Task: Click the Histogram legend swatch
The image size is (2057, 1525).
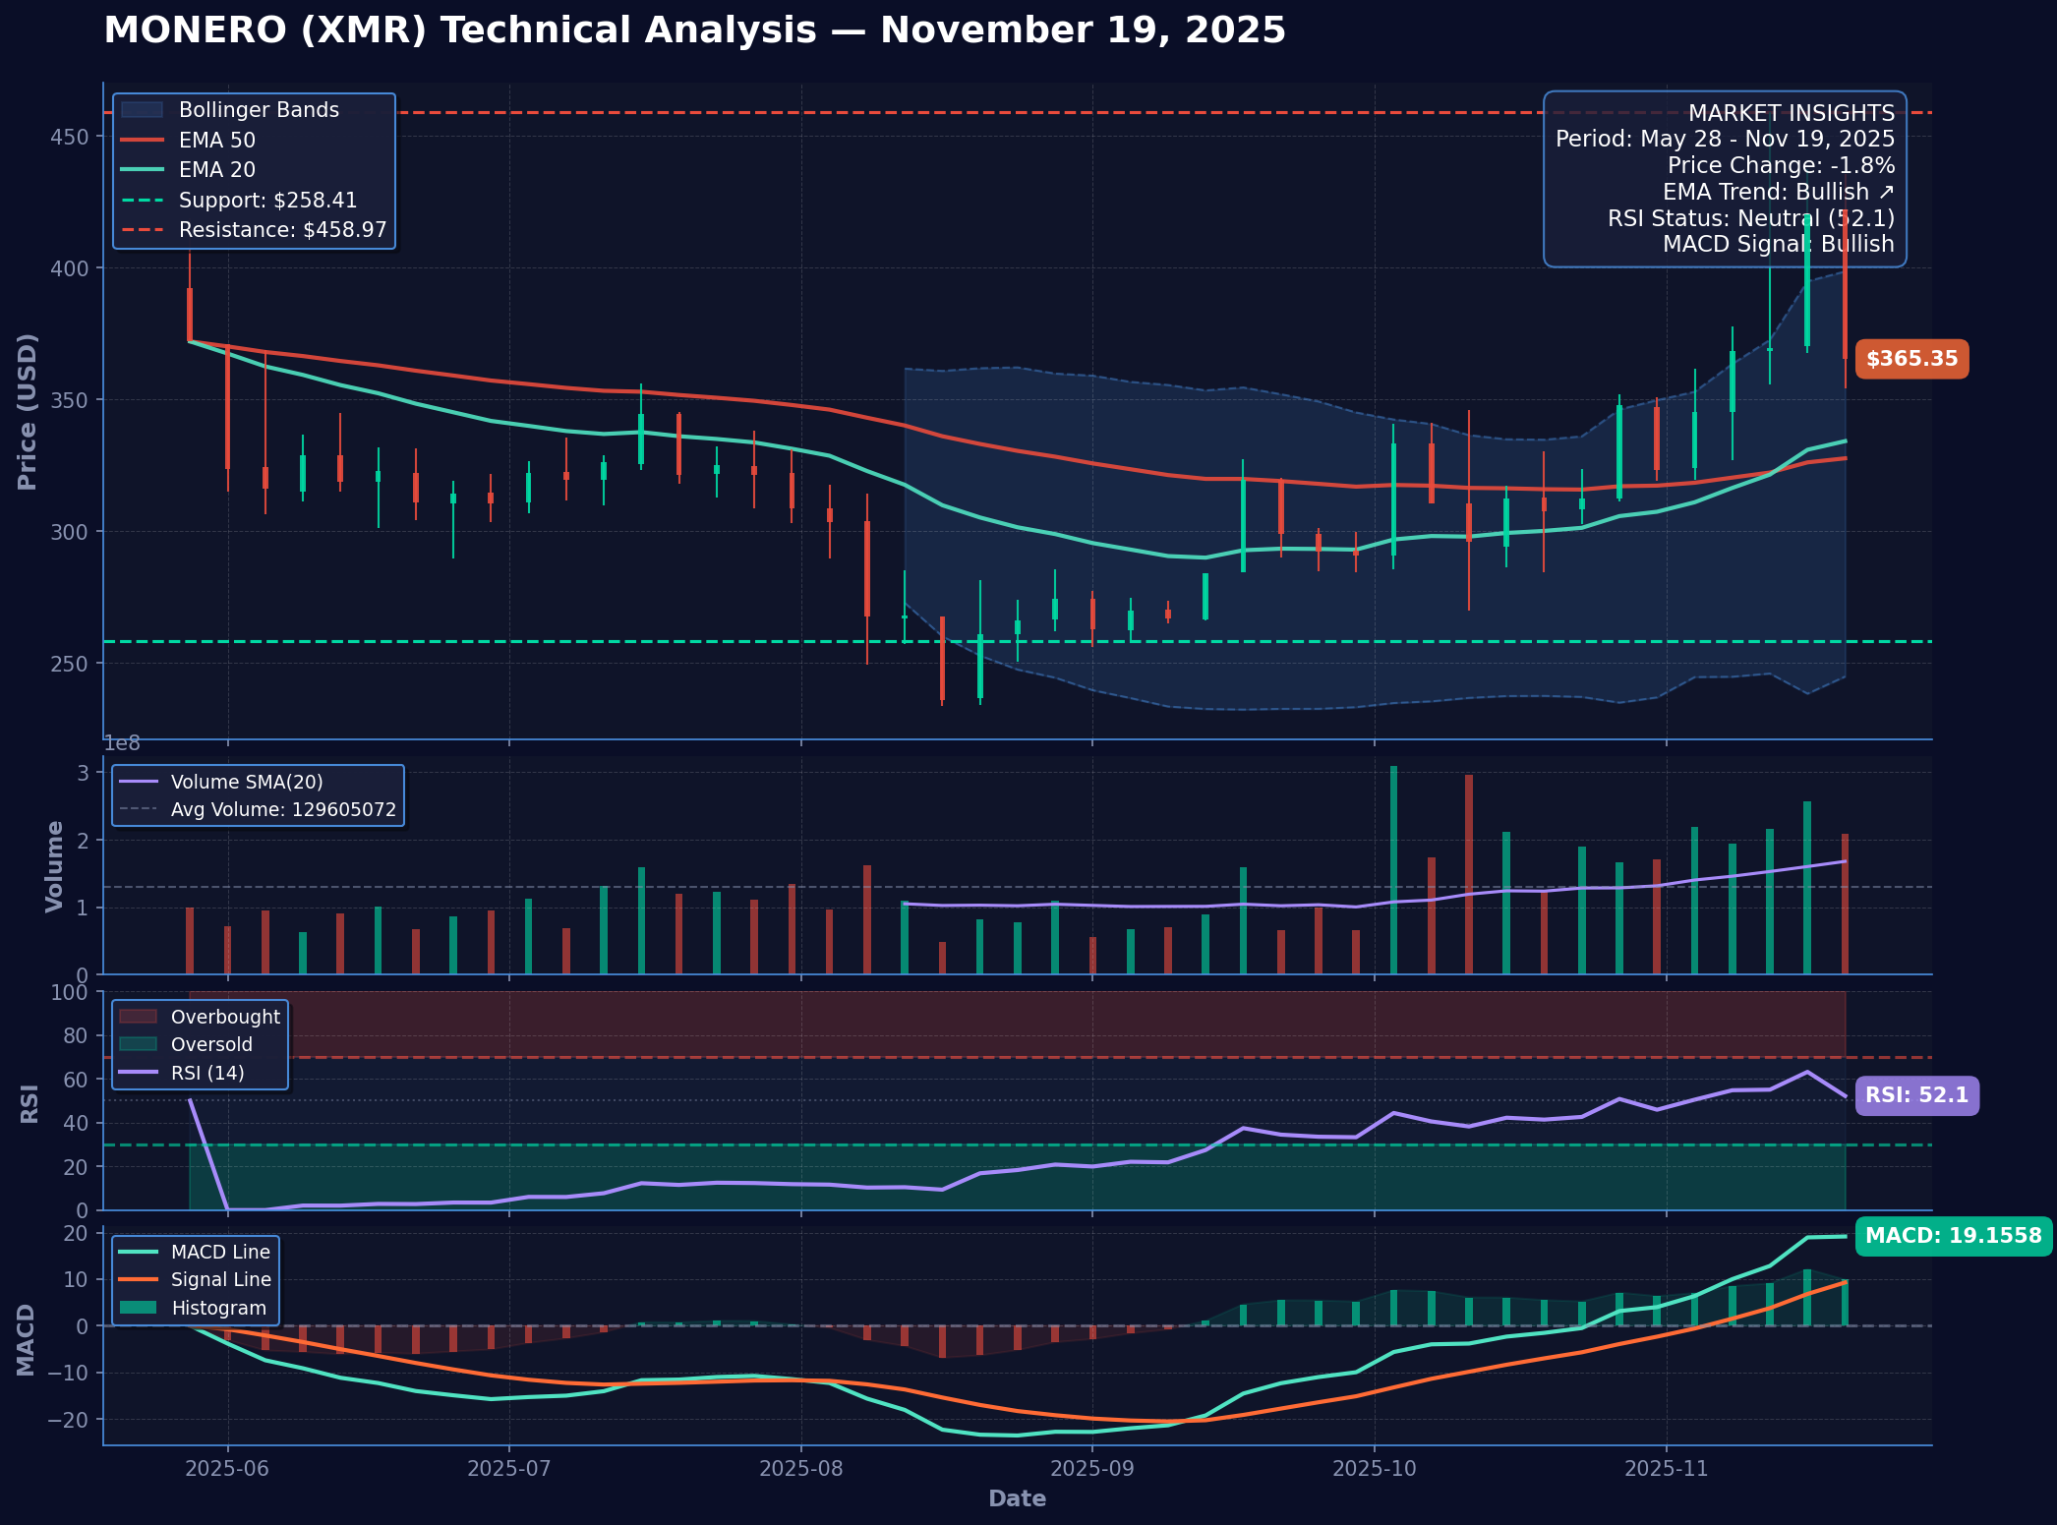Action: click(x=138, y=1308)
